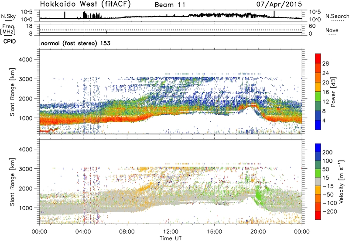
Task: Click the noise spike near 21:30 in sky-noise panel
Action: click(x=274, y=14)
